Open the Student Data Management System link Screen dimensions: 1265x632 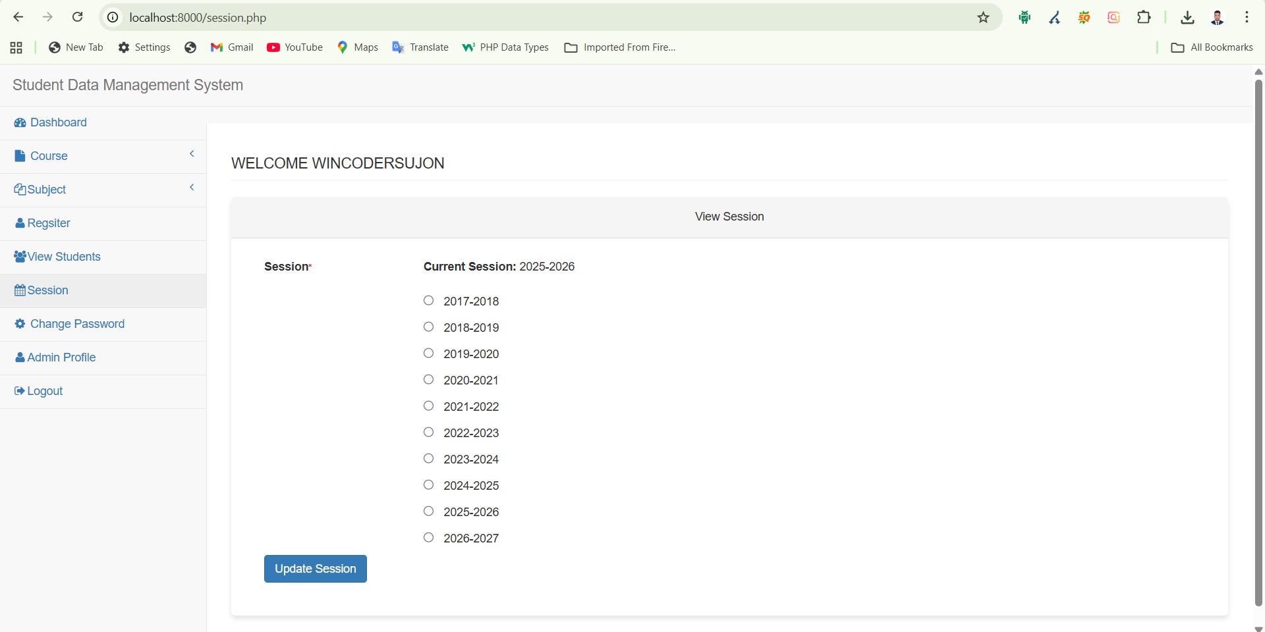(x=128, y=85)
